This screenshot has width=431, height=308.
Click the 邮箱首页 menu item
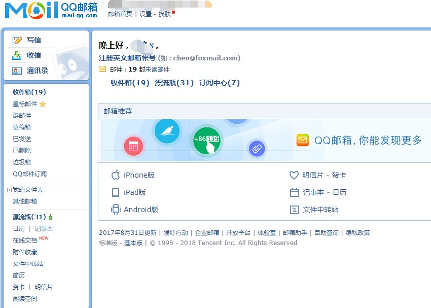click(x=120, y=14)
